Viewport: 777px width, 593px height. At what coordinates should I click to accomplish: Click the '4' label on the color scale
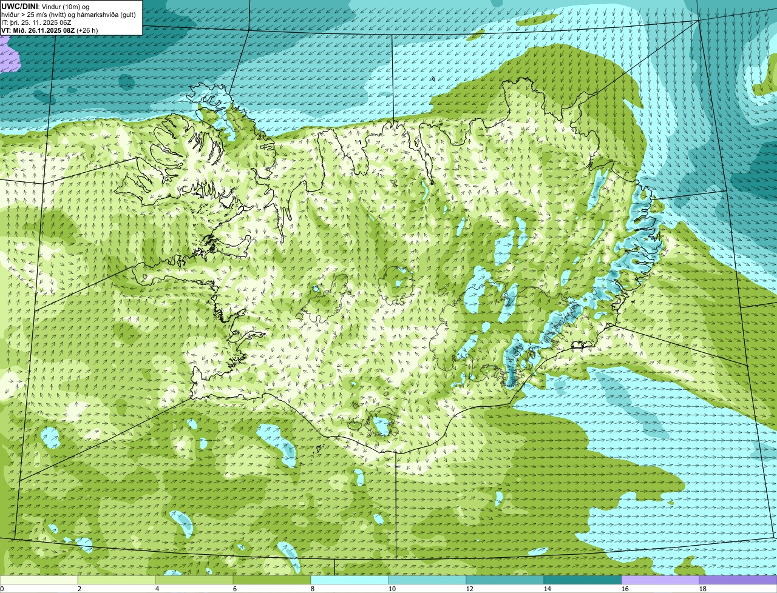pyautogui.click(x=157, y=589)
